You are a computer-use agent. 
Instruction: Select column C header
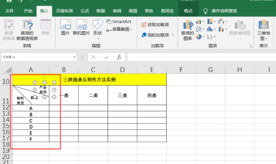(x=93, y=70)
